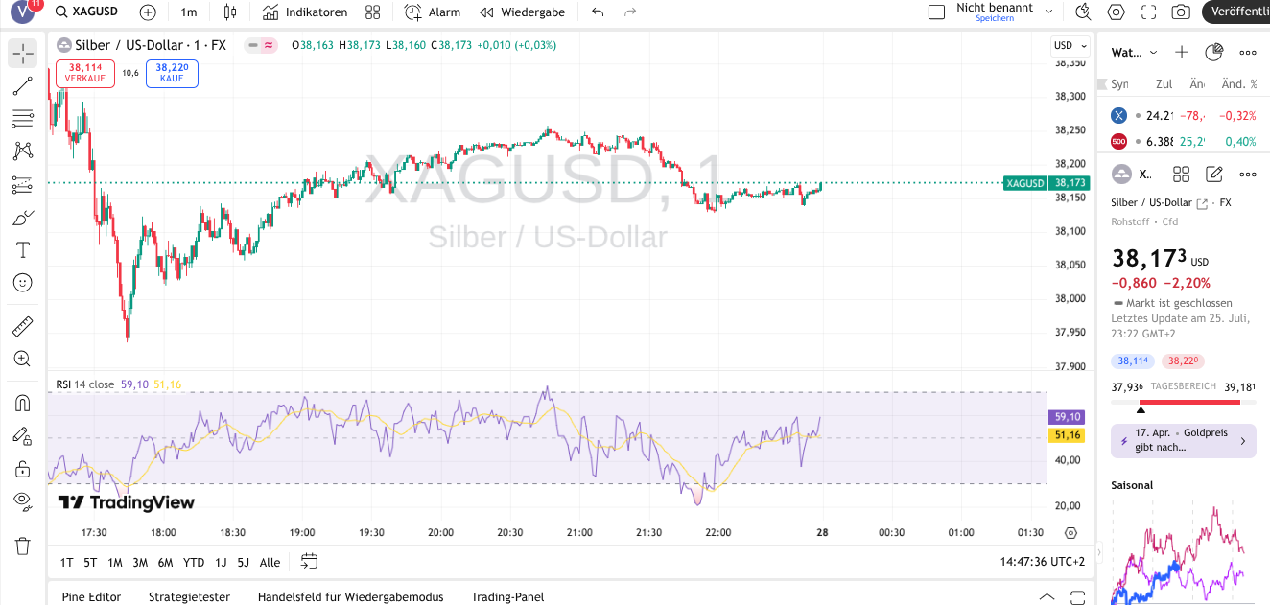Select the YTD date range
Screen dimensions: 1270x605
(x=194, y=563)
